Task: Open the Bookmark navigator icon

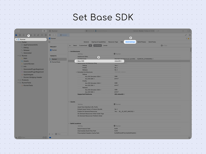Action: 24,35
